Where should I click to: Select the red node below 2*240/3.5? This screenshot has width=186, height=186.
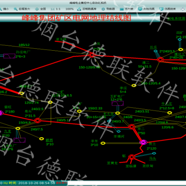coord(160,60)
